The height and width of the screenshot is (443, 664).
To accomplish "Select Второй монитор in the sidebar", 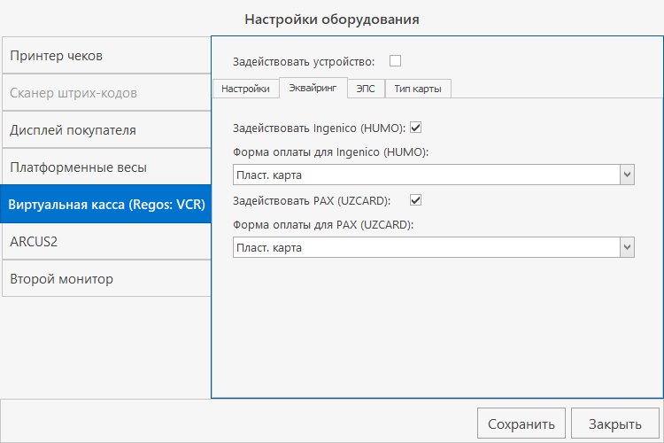I will click(105, 279).
